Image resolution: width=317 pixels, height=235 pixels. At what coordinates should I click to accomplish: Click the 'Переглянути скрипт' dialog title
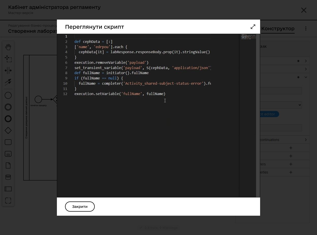click(x=94, y=27)
